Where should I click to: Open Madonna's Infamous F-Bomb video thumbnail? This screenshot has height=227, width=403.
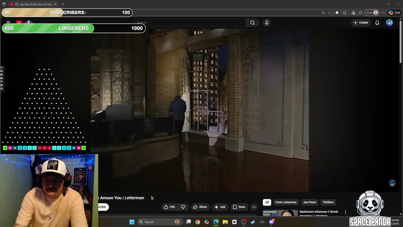click(280, 213)
